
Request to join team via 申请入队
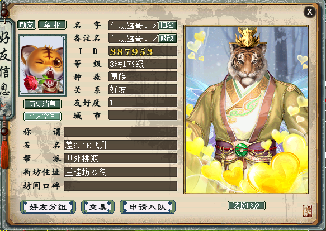148,207
